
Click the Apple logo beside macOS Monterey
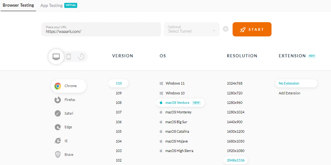tap(161, 112)
